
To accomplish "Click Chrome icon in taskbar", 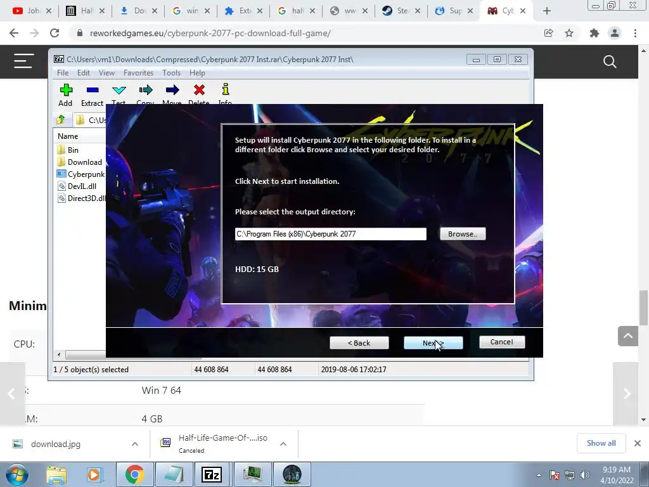I will coord(134,474).
